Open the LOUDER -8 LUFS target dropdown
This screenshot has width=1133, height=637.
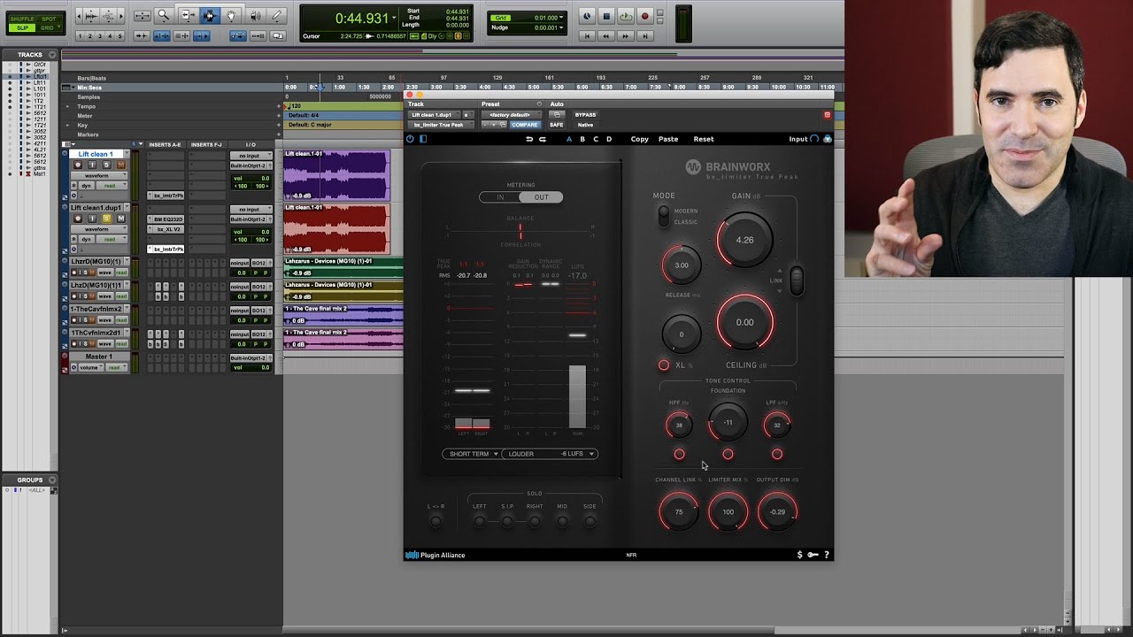[x=551, y=454]
